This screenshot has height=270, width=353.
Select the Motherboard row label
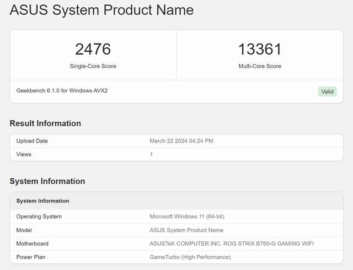point(32,244)
